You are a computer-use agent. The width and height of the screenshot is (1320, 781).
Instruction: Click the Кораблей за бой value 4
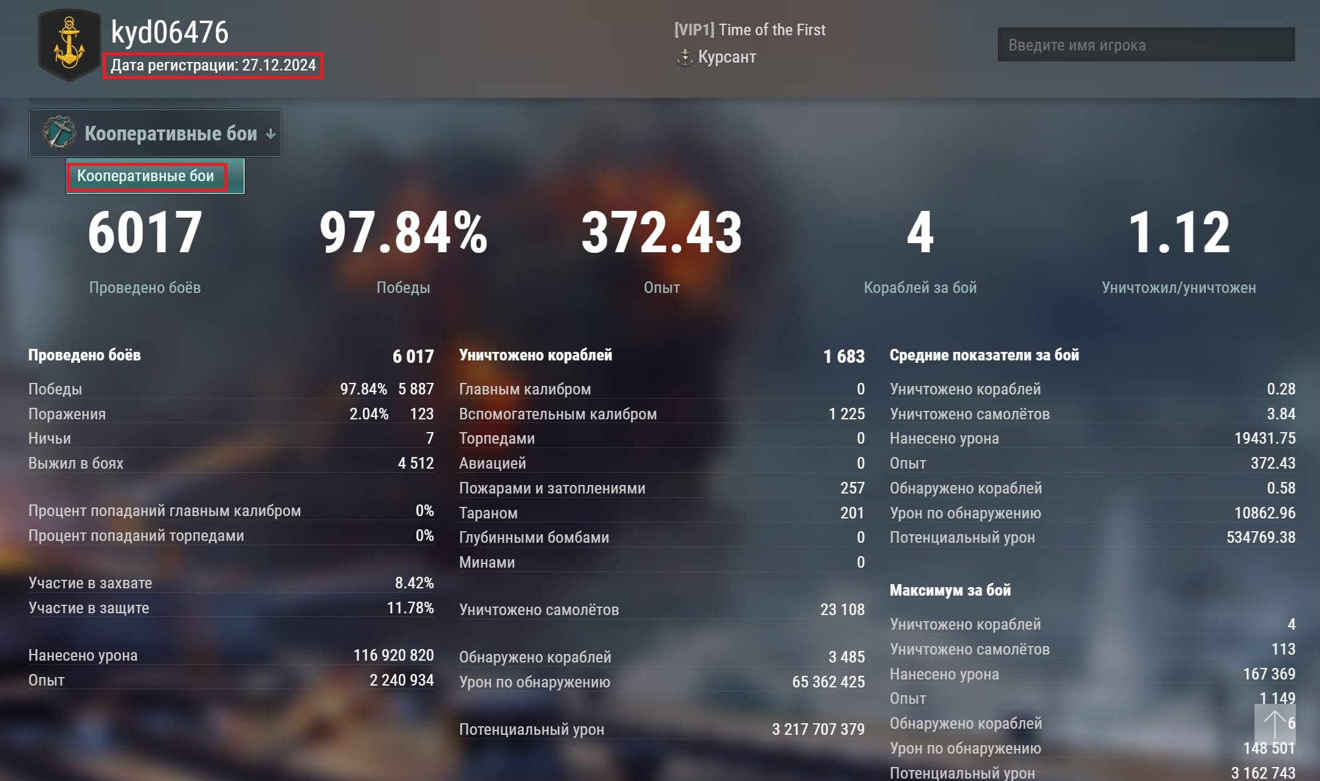(920, 232)
